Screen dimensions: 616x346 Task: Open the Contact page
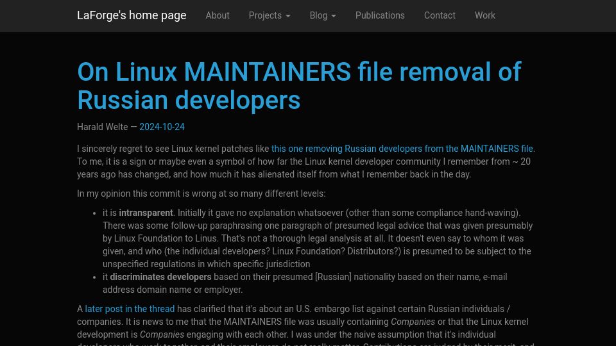tap(440, 15)
